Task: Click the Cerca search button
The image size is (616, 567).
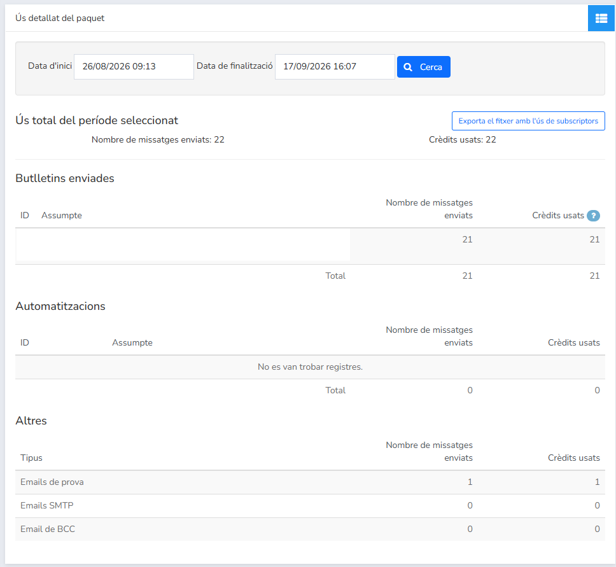Action: coord(424,67)
